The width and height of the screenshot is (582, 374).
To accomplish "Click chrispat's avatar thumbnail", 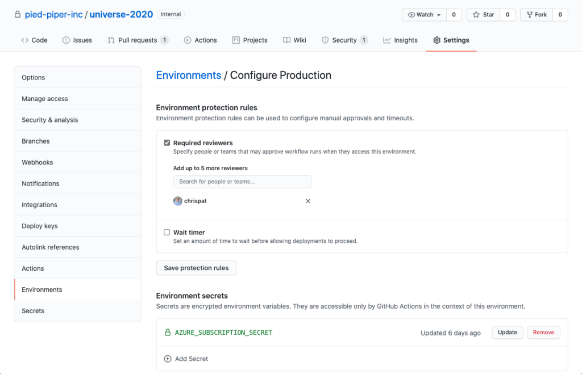I will [178, 201].
